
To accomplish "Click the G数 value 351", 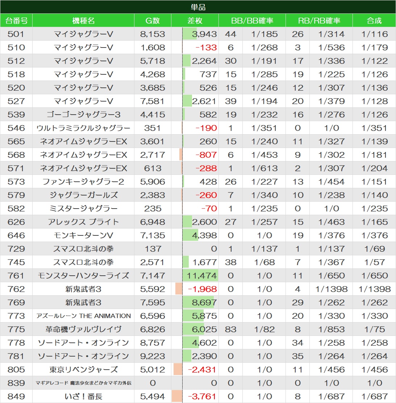I will [x=153, y=128].
